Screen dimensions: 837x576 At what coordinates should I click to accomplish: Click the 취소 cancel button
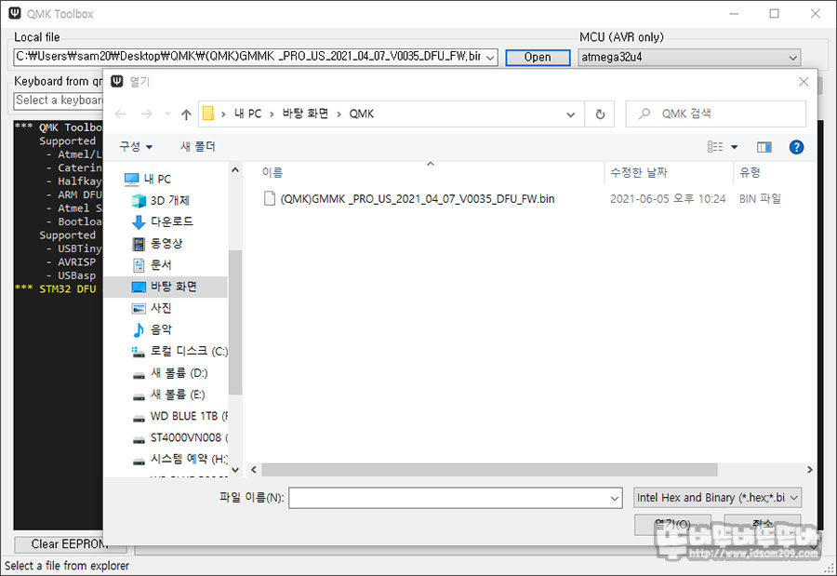[763, 524]
